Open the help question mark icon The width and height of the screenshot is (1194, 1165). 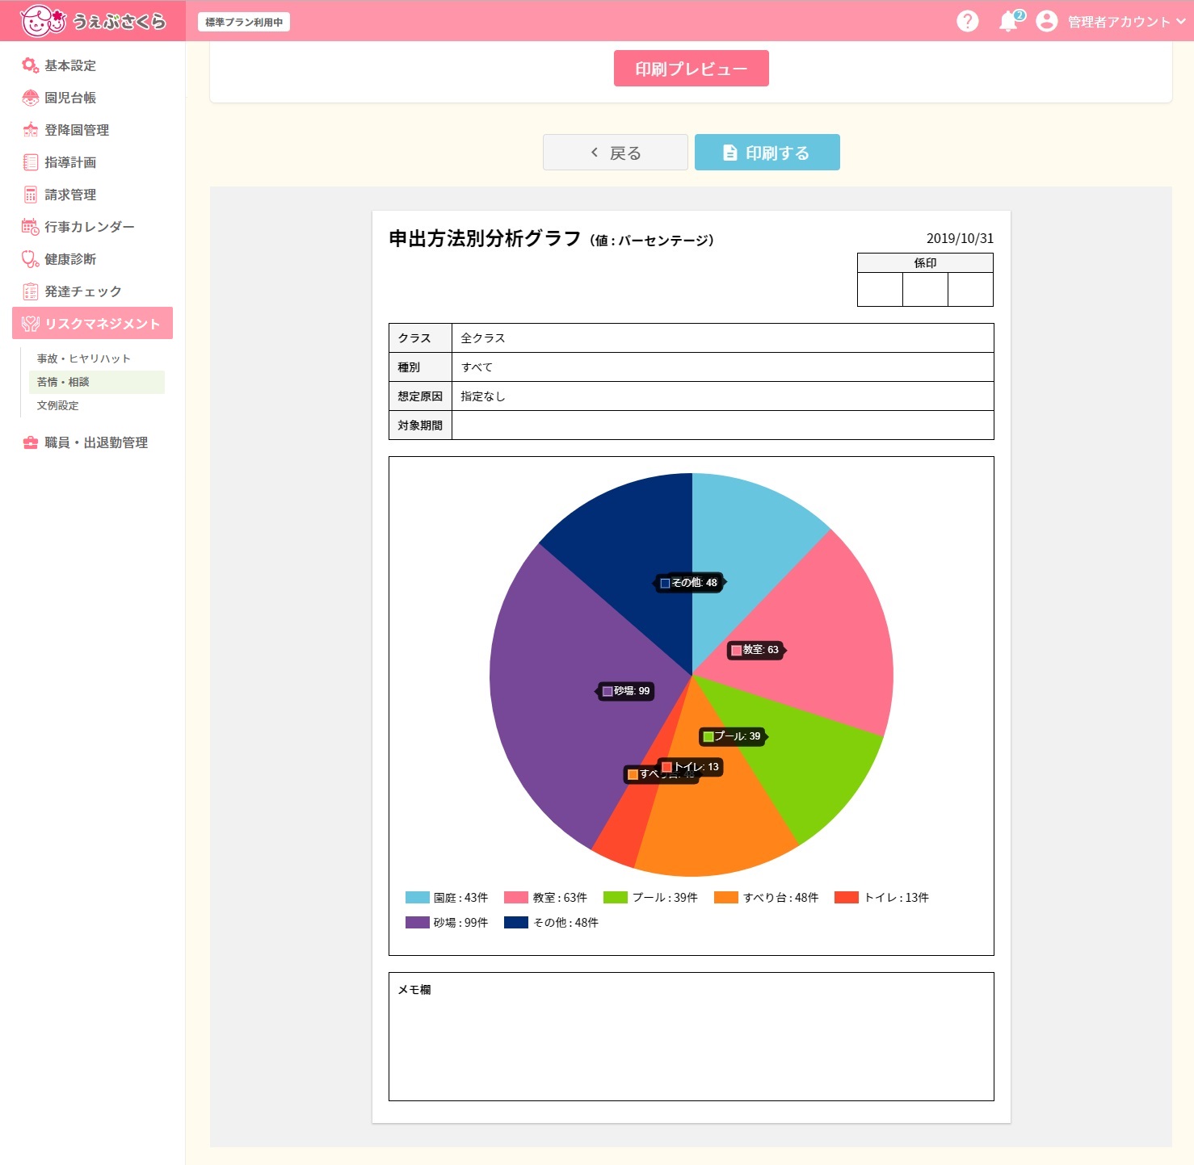tap(967, 21)
